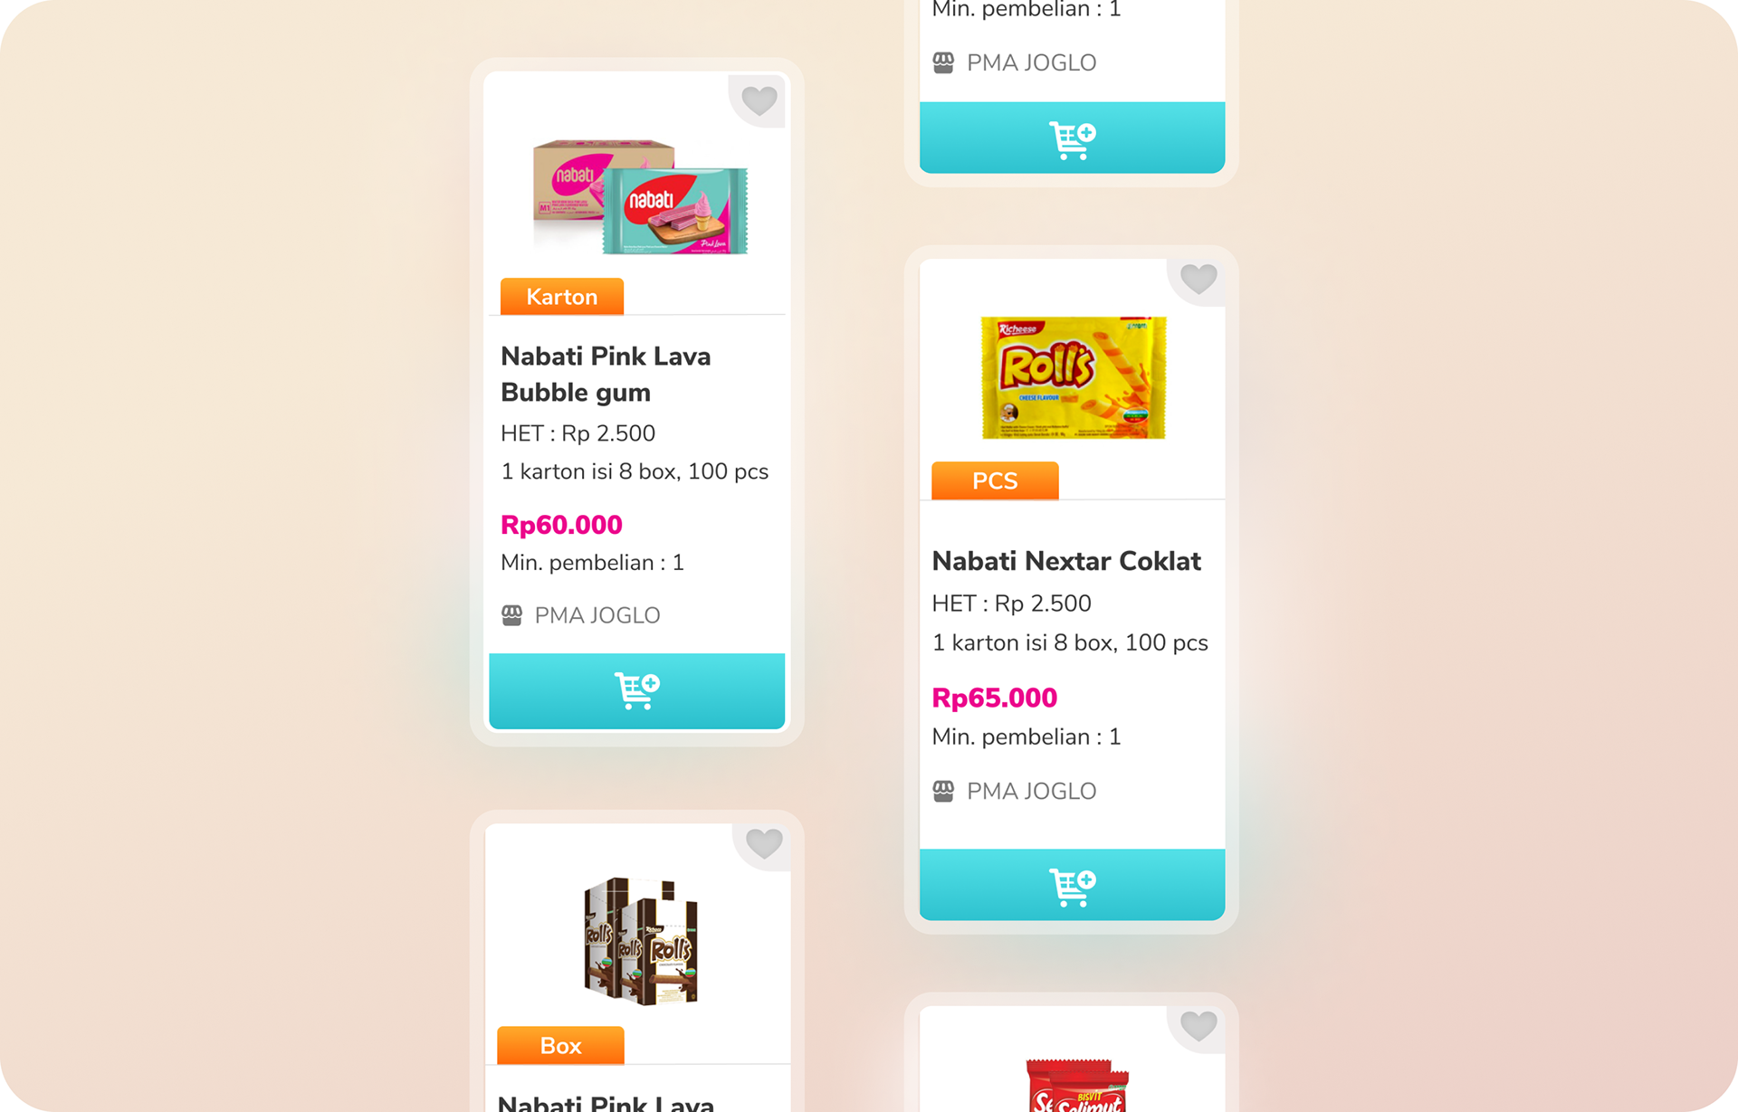Open the chocolate Rolls boxes image
Screen dimensions: 1738x1112
pos(641,941)
